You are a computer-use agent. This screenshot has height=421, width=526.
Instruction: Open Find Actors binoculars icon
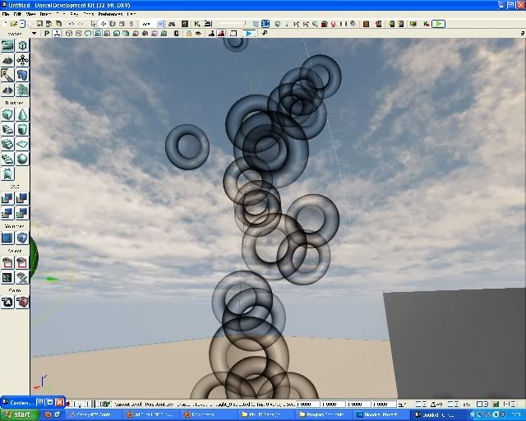tap(172, 24)
